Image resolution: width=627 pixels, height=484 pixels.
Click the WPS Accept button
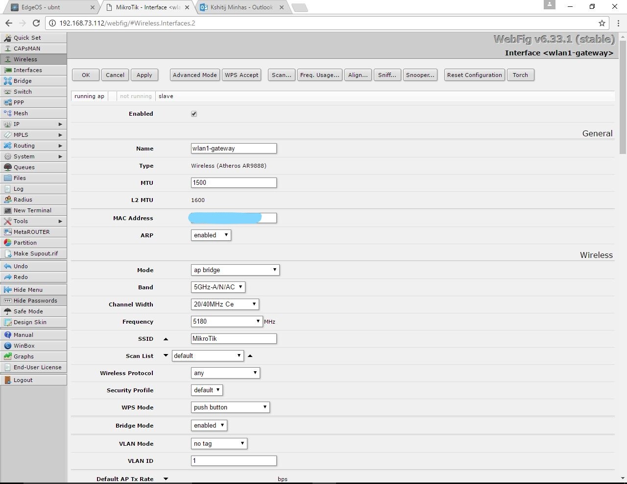(x=241, y=75)
